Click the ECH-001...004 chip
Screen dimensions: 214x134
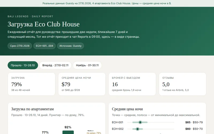[44, 46]
